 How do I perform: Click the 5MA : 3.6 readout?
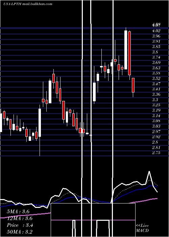coord(18,212)
